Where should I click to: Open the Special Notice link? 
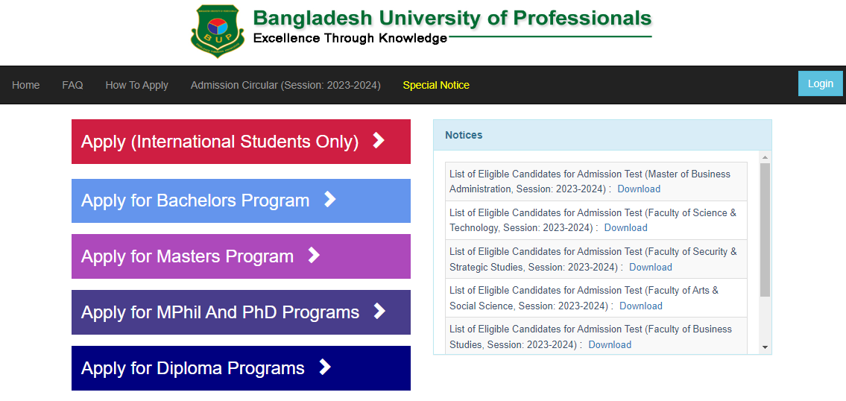(436, 85)
